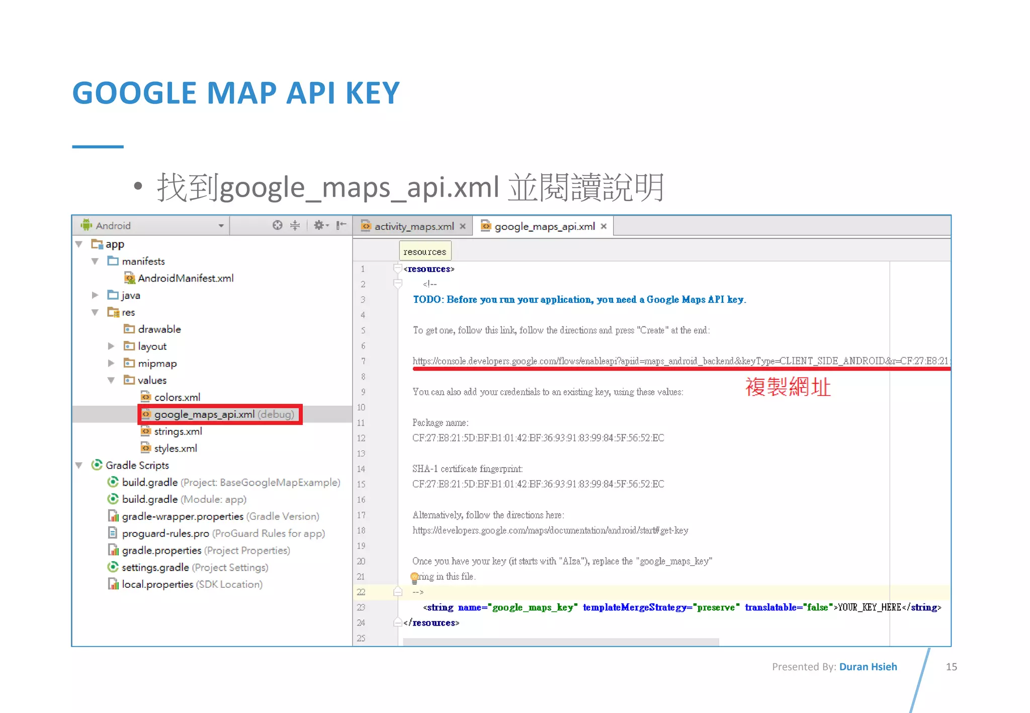
Task: Collapse the res folder
Action: [95, 313]
